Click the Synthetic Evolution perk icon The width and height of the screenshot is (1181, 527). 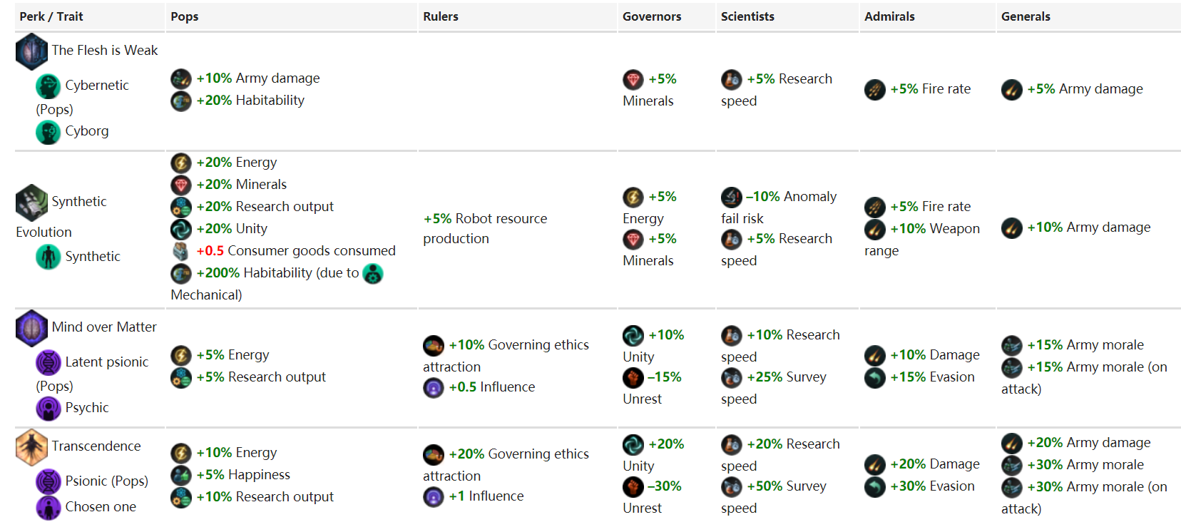click(31, 203)
